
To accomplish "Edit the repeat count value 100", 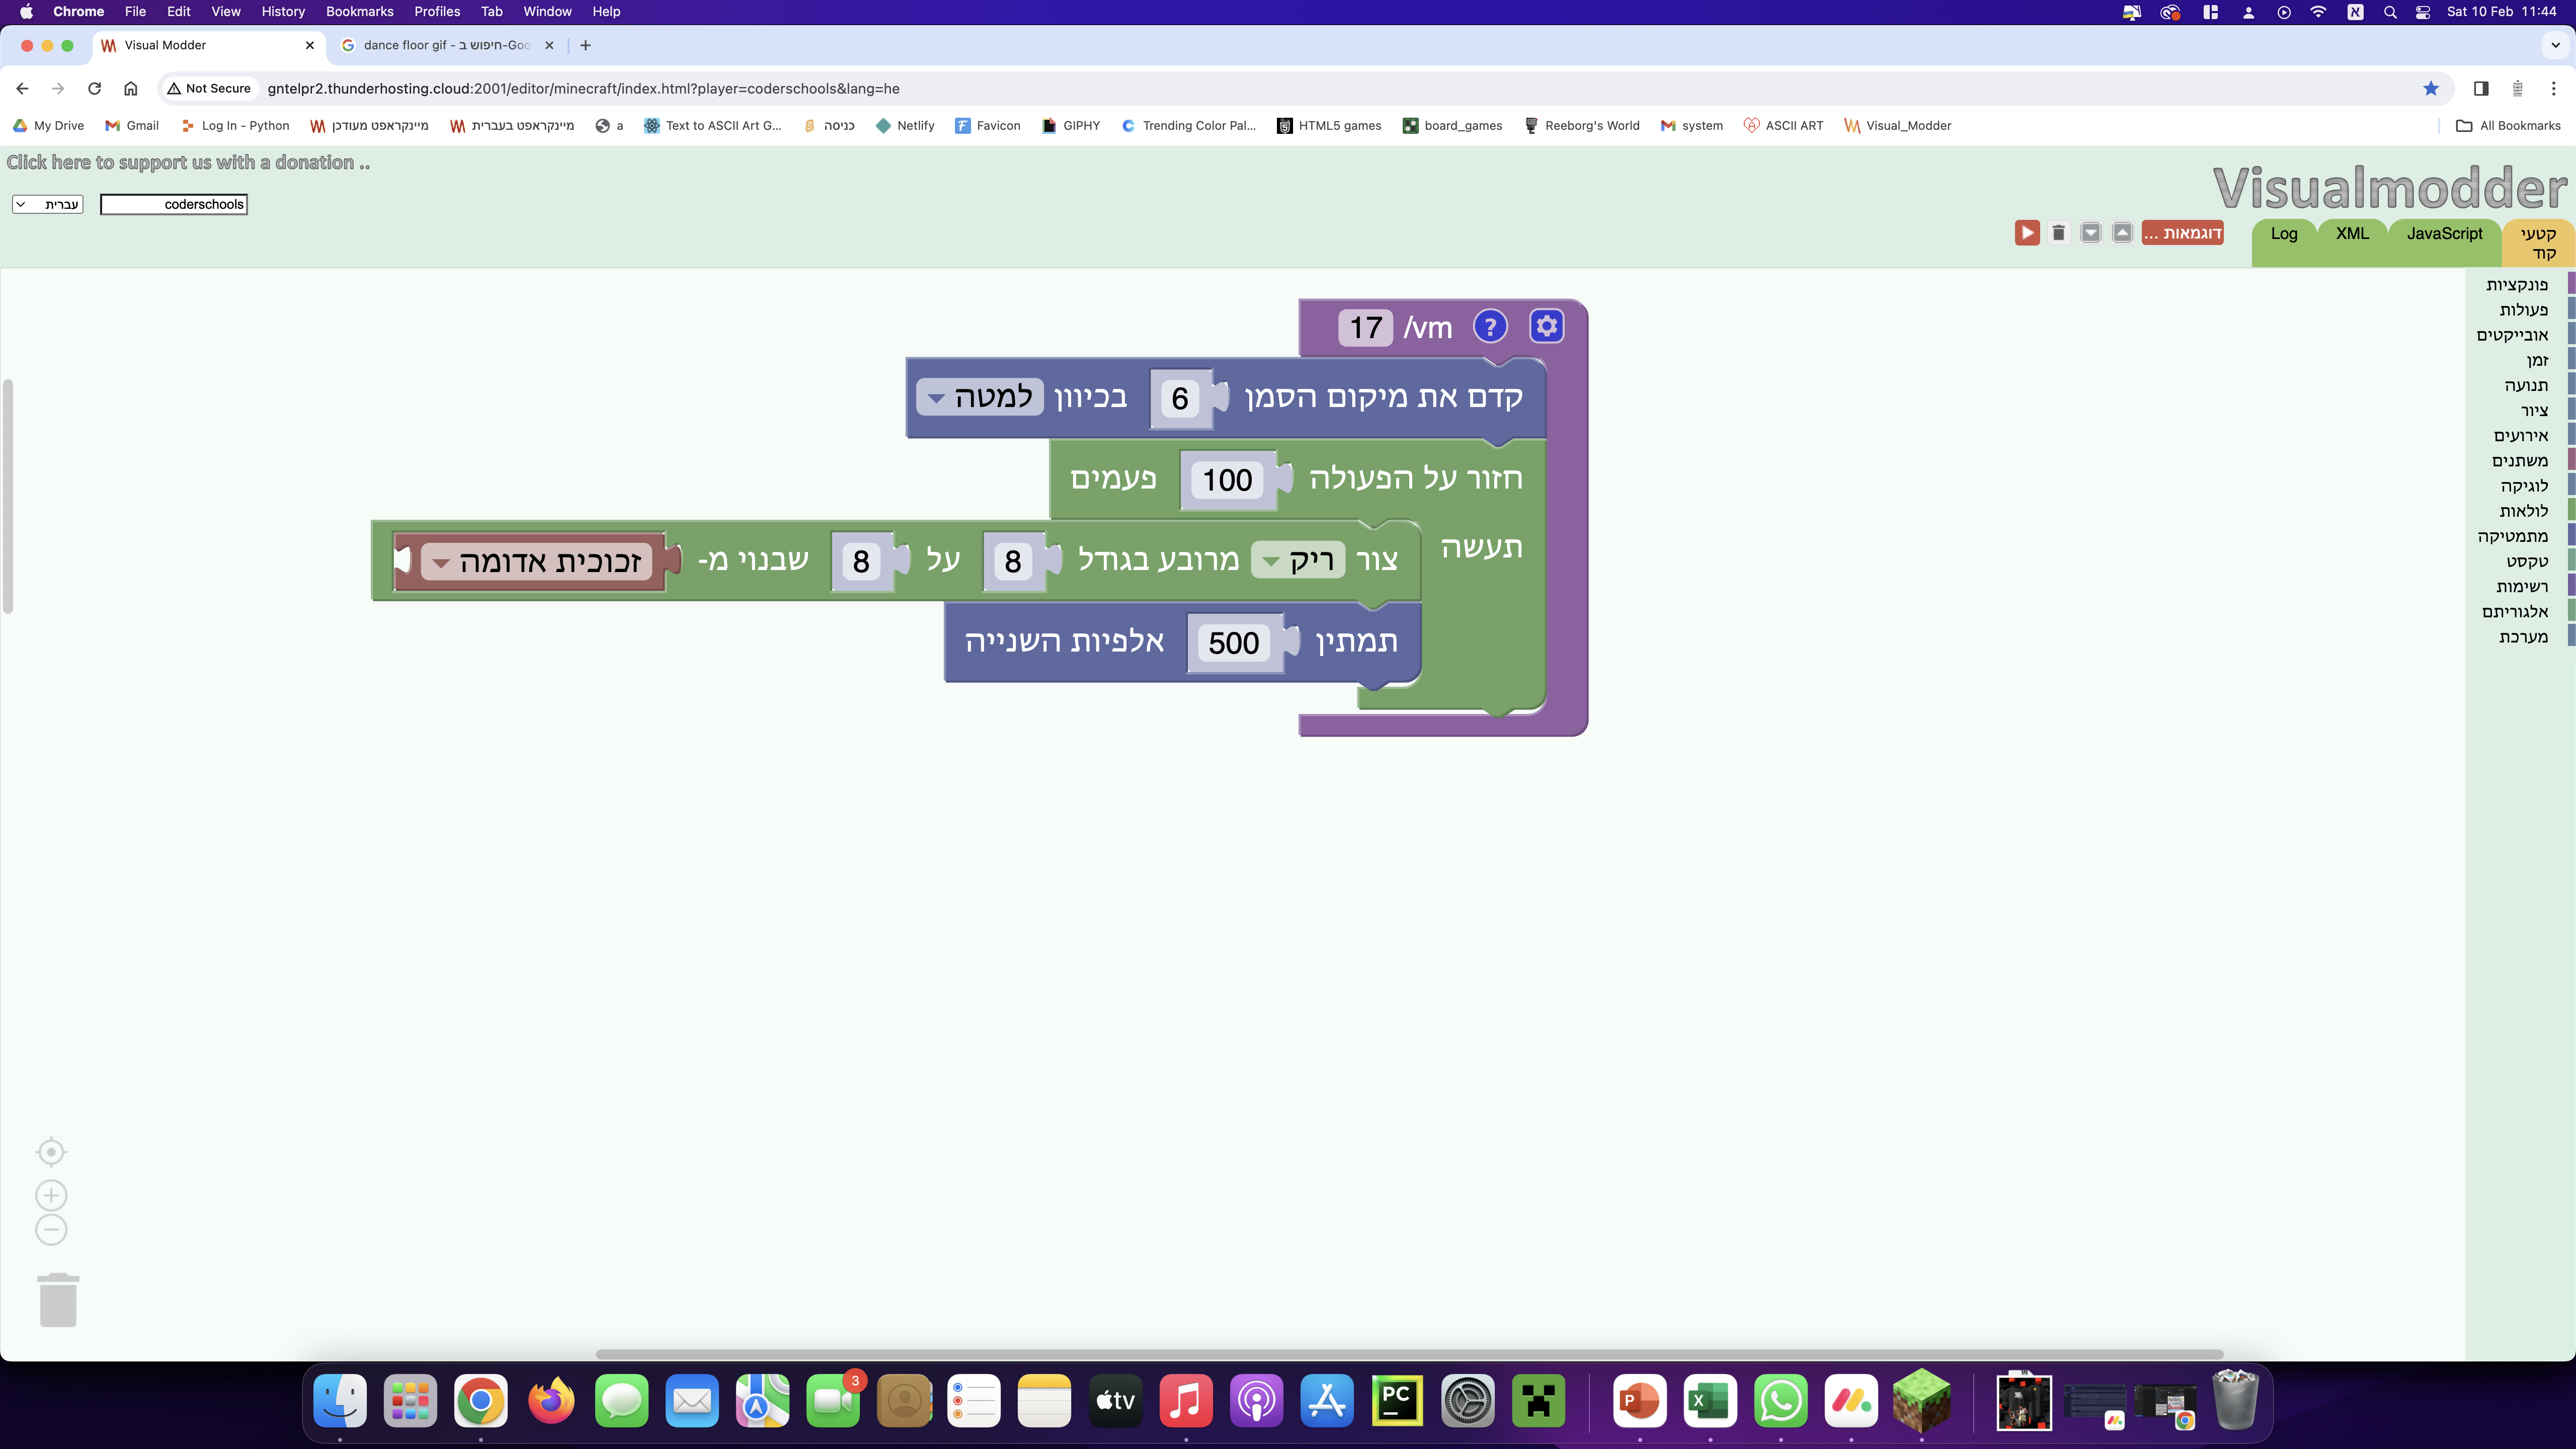I will coord(1227,480).
